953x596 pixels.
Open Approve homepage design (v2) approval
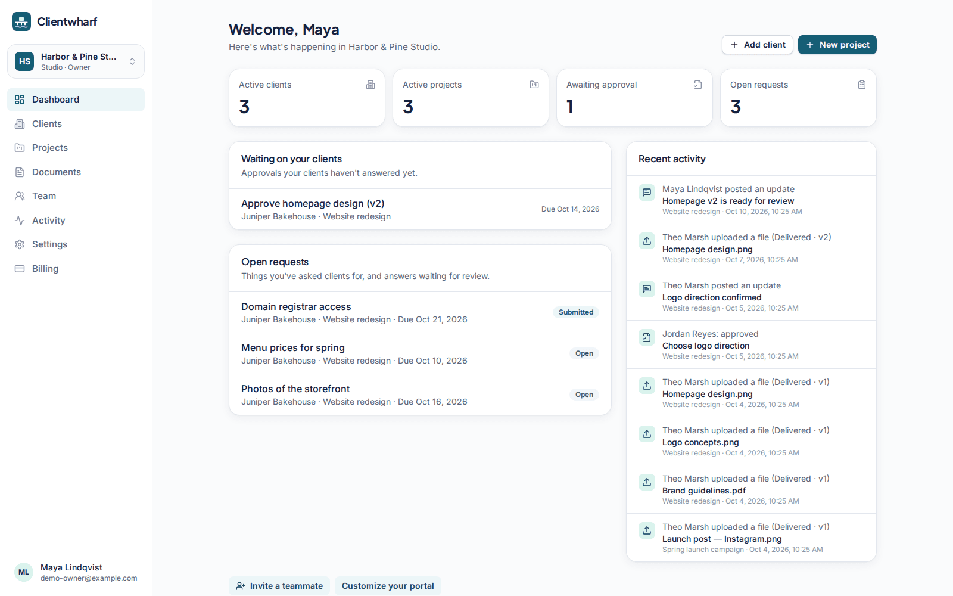click(421, 209)
